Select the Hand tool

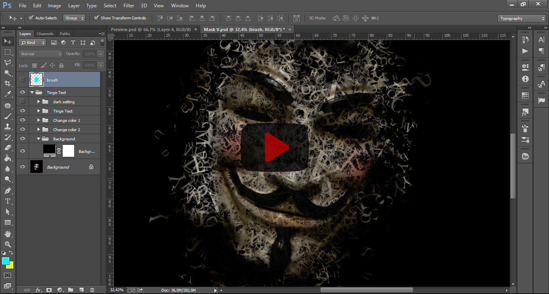pos(7,234)
